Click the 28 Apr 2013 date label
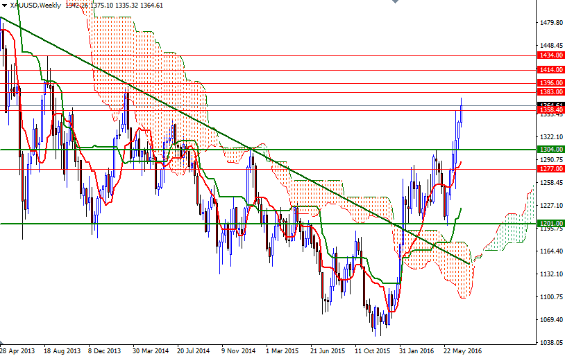The height and width of the screenshot is (356, 565). [x=17, y=350]
